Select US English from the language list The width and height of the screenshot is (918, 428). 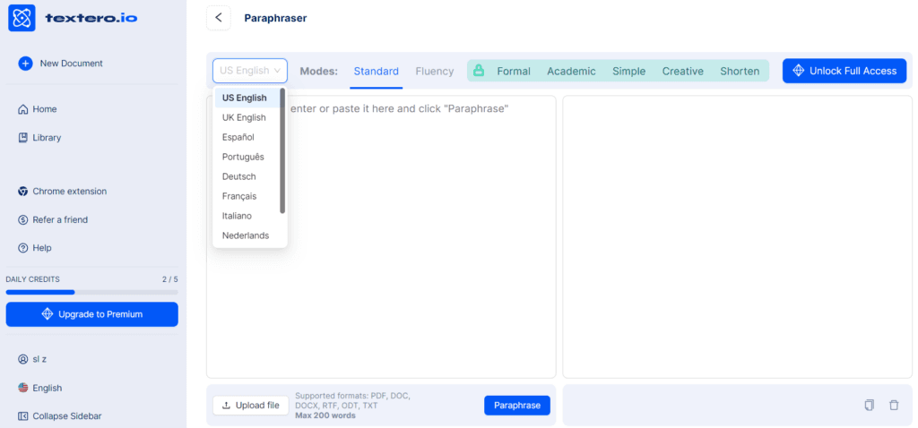[247, 98]
